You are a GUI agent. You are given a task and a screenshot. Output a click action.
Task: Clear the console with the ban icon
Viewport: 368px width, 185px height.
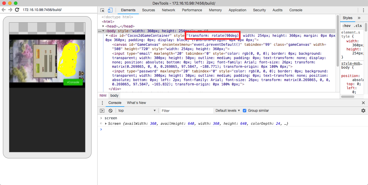(111, 111)
